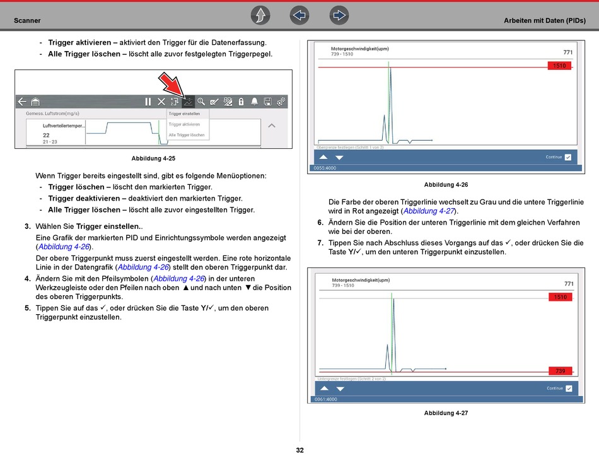Image resolution: width=599 pixels, height=463 pixels.
Task: Click the 'Scanner' header title
Action: click(27, 21)
